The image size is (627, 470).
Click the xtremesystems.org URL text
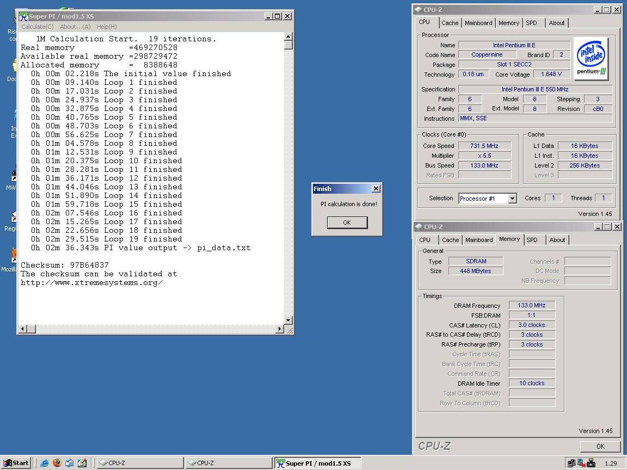(92, 282)
